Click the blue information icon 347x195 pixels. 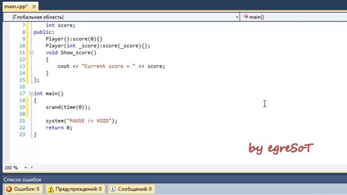113,189
